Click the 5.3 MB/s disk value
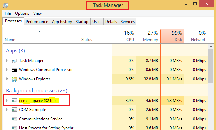This screenshot has height=130, width=216. [174, 101]
